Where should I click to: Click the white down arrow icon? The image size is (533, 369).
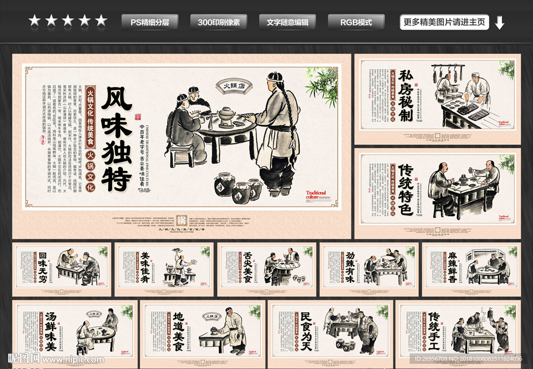(499, 23)
